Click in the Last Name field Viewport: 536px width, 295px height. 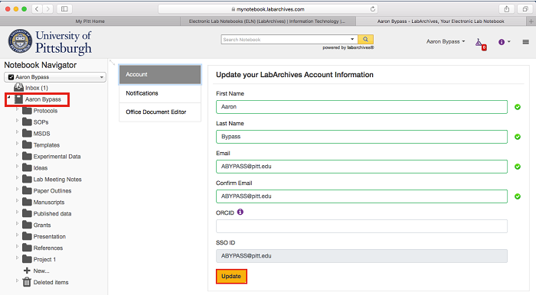pos(361,137)
